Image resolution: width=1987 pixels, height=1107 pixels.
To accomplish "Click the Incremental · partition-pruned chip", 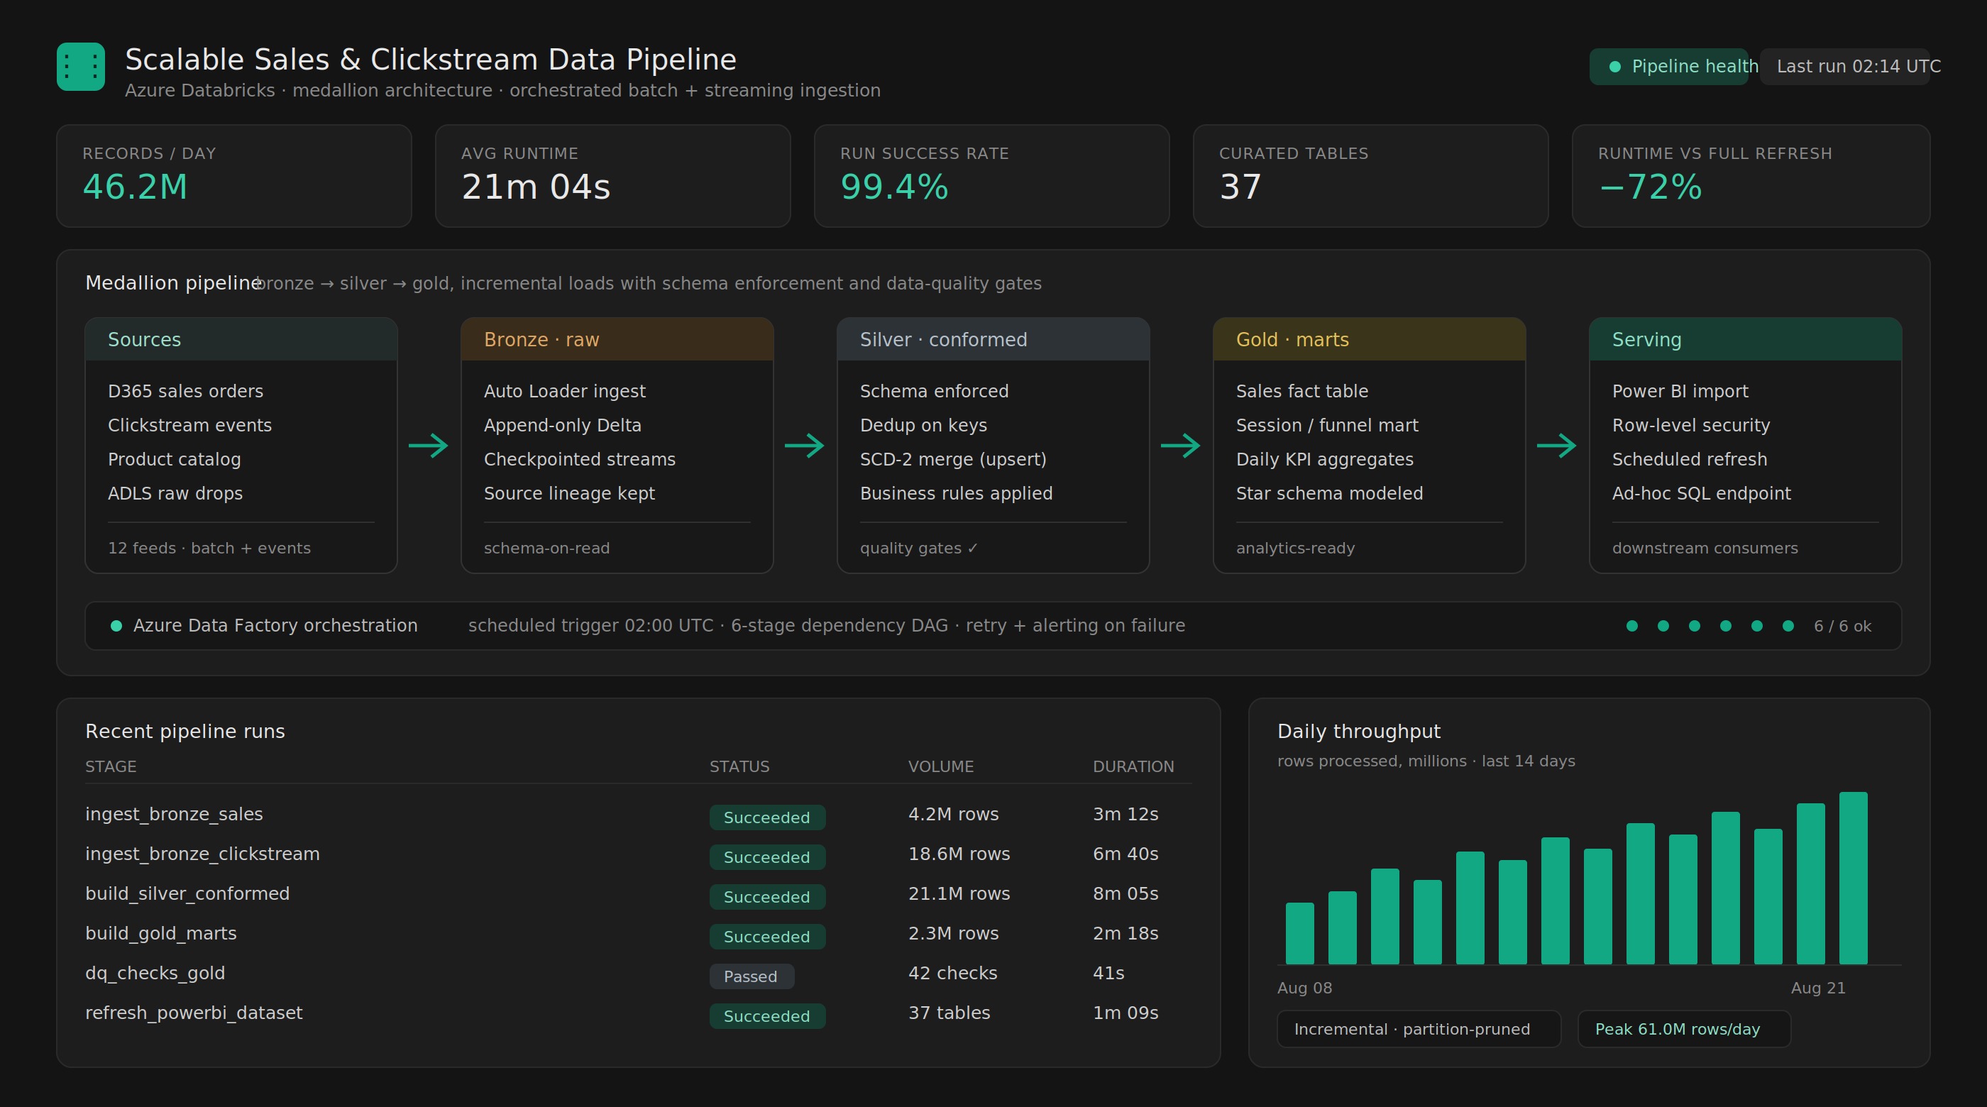I will 1419,1029.
